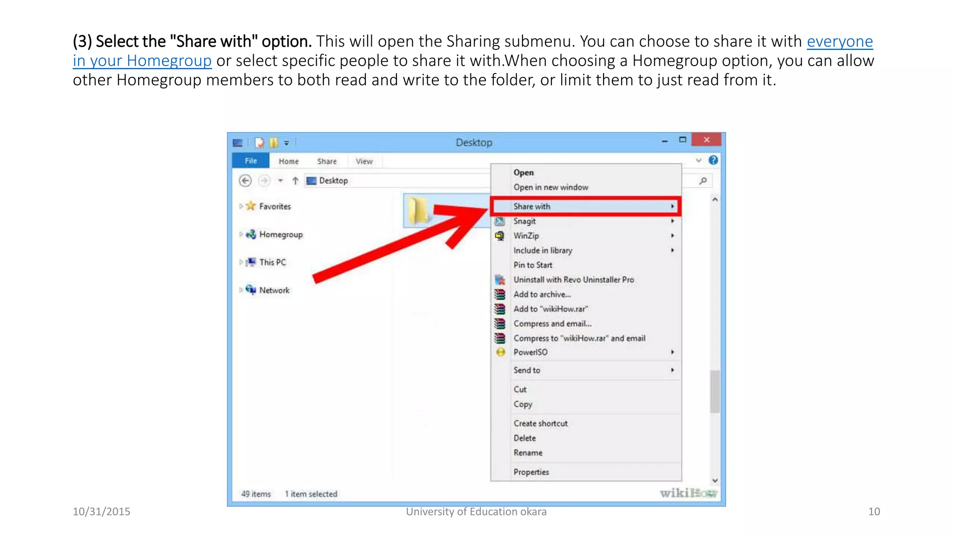The height and width of the screenshot is (536, 953).
Task: Click the scroll up arrow of file list
Action: point(715,199)
